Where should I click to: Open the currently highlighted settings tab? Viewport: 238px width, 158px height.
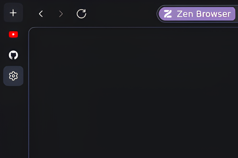13,76
